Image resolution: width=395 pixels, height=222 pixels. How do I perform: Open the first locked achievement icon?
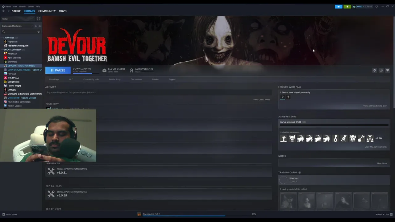click(283, 138)
